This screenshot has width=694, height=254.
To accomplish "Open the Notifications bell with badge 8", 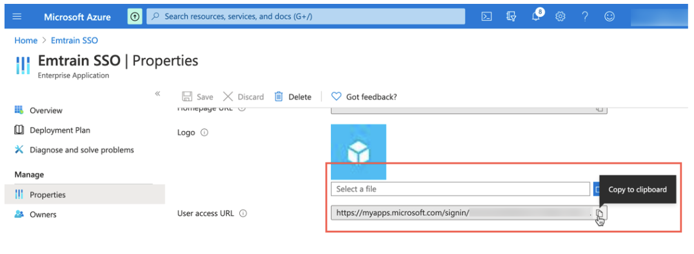I will 537,16.
